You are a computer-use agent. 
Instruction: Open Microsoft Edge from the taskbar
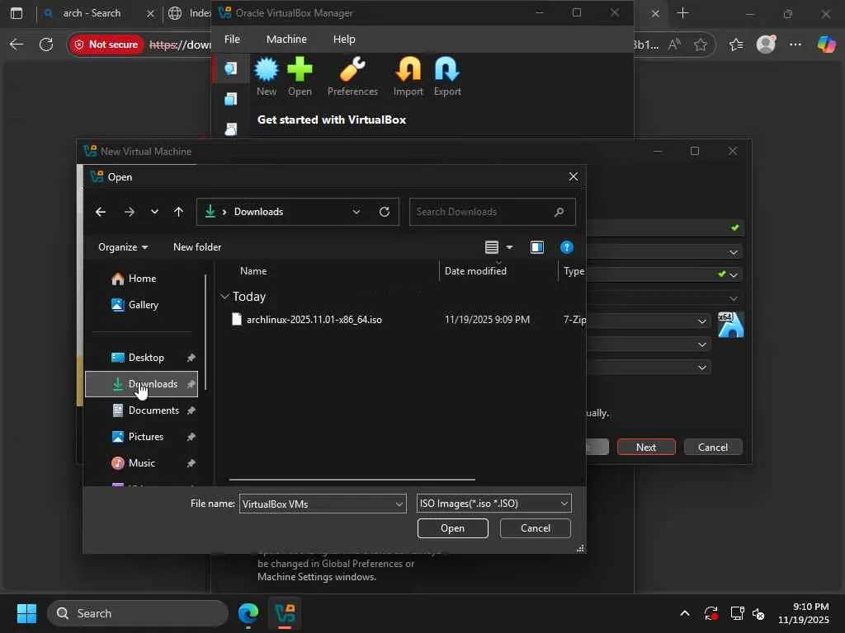pos(248,612)
